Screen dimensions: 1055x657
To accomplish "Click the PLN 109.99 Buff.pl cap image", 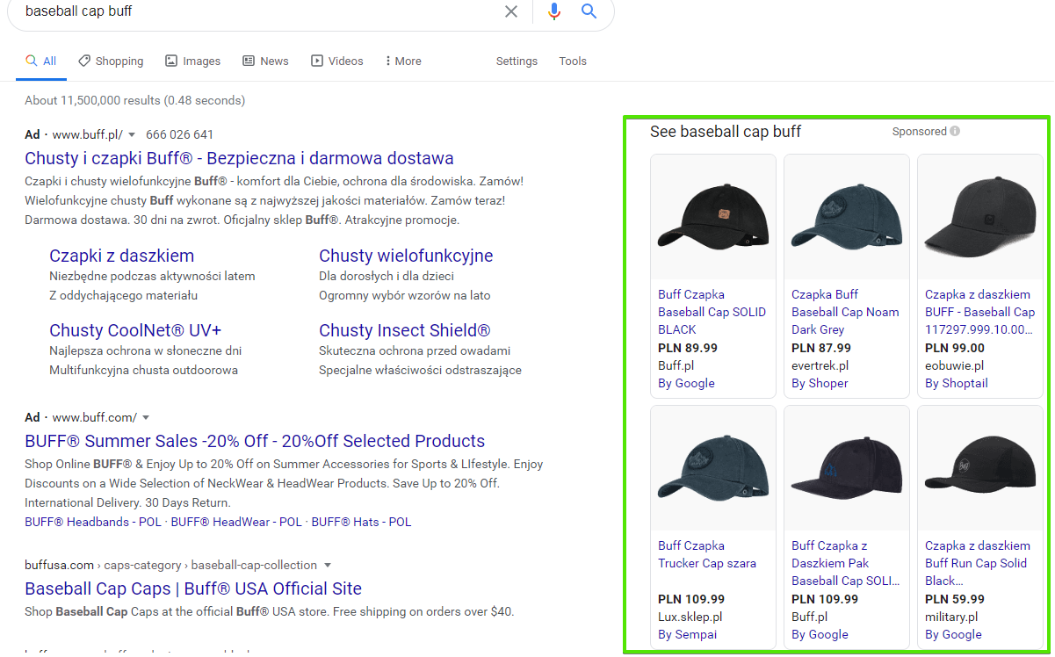I will (x=847, y=468).
